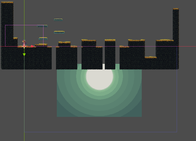This screenshot has width=196, height=141.
Task: Click the green Y-axis gizmo arrow
Action: point(24,54)
